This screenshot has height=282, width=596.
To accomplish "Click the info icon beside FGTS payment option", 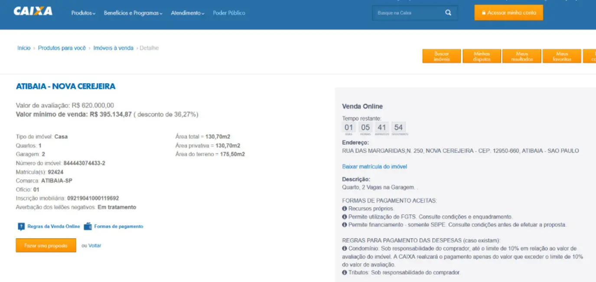I will pyautogui.click(x=345, y=217).
